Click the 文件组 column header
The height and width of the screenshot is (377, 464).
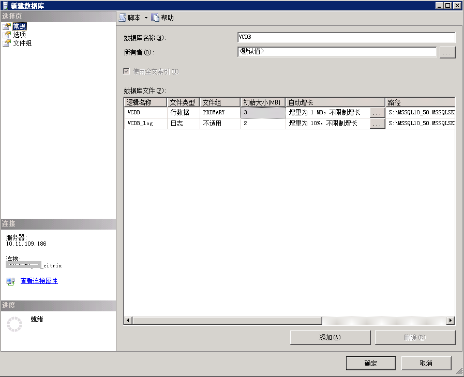pos(220,102)
